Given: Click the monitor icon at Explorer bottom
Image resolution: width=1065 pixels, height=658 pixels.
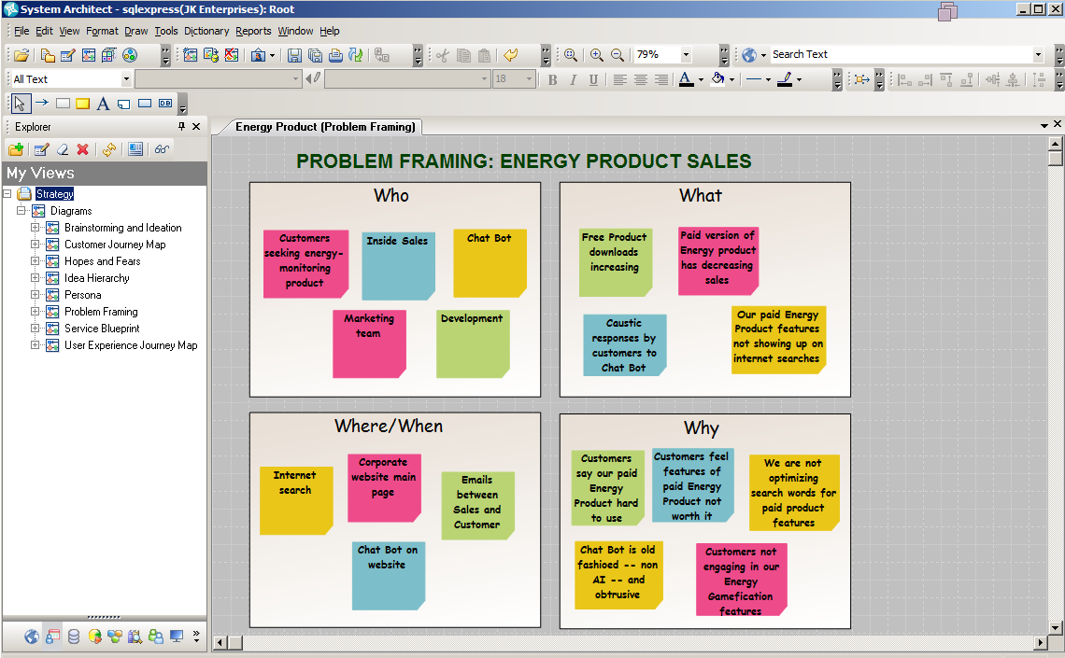Looking at the screenshot, I should tap(177, 637).
